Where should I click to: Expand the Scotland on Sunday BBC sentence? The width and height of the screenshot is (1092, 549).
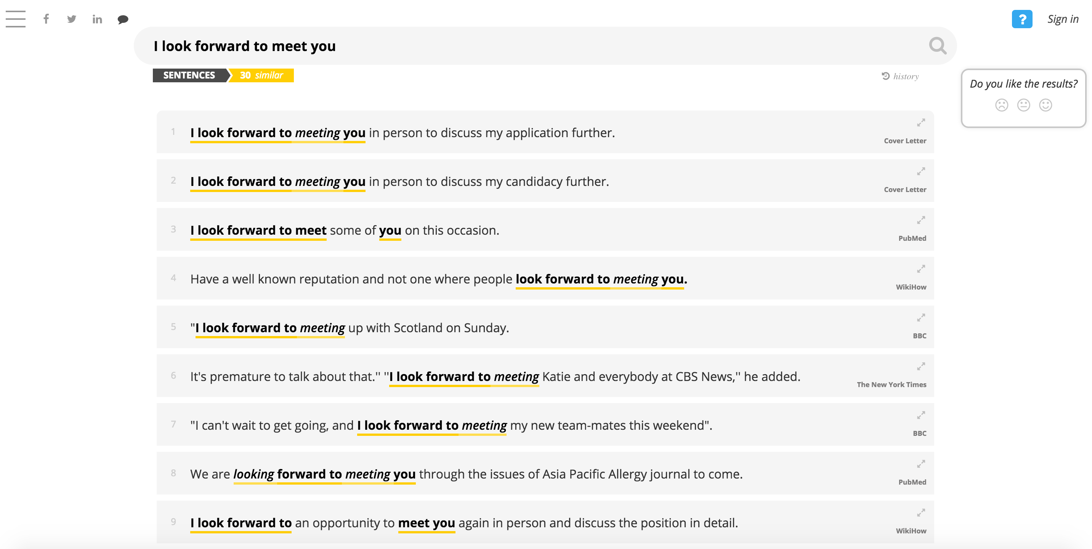(921, 318)
